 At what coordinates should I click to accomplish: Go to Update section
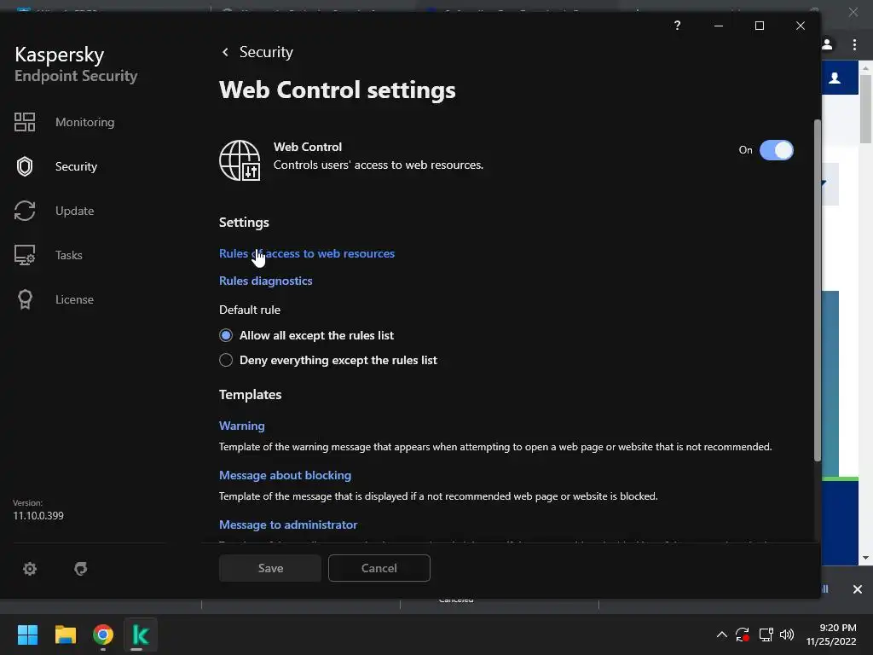75,212
